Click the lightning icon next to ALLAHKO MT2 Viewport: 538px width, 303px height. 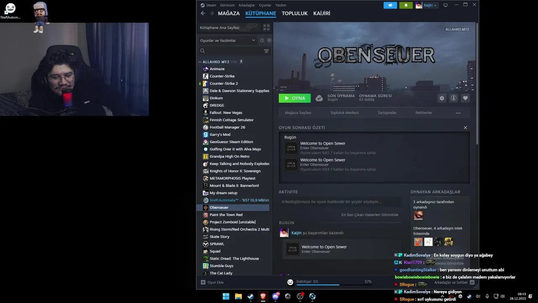241,62
